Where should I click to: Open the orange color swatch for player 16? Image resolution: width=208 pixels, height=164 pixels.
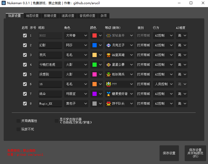point(95,84)
